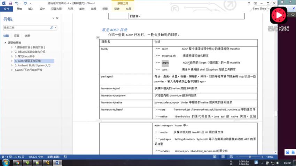This screenshot has width=296, height=166.
Task: Open the 引用 ribbon tab
Action: pyautogui.click(x=70, y=9)
